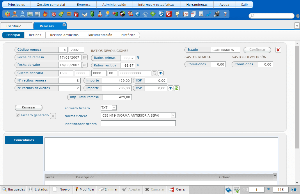Click the vertical scrollbar on the form

coord(297,97)
